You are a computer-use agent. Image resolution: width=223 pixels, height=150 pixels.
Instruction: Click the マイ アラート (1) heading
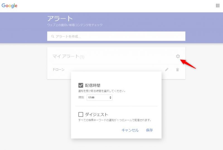[68, 57]
